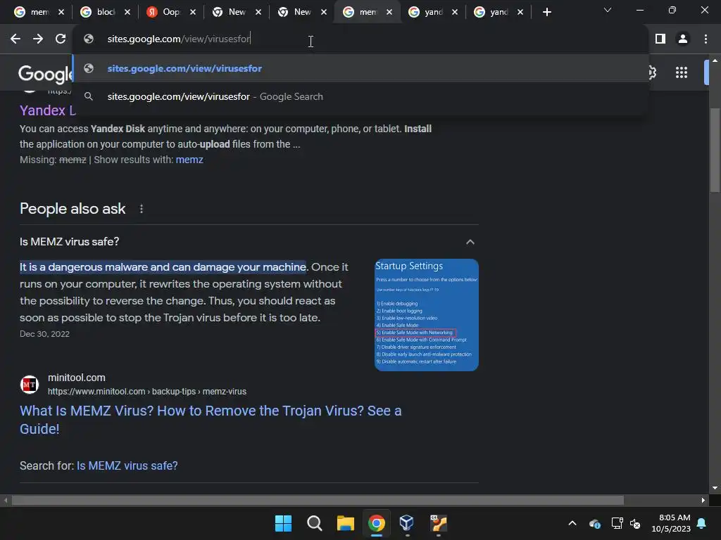
Task: Open 'What Is MEMZ Virus?' minitool article
Action: click(x=211, y=420)
